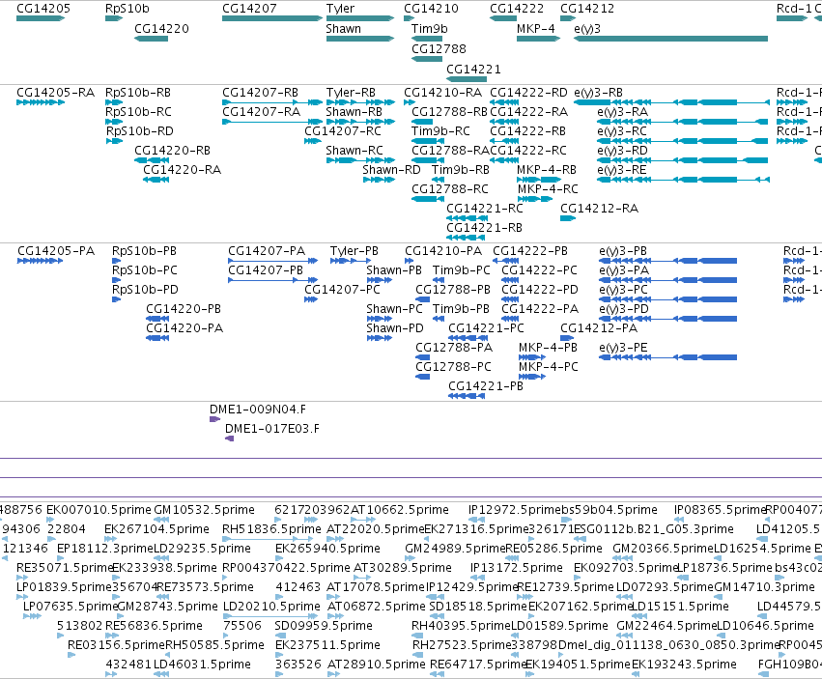Viewport: 822px width, 679px height.
Task: Select transcript Shawn-RD
Action: click(x=391, y=170)
